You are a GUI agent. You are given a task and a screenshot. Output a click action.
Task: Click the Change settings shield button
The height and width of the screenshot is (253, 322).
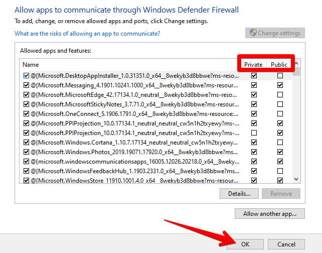coord(275,33)
